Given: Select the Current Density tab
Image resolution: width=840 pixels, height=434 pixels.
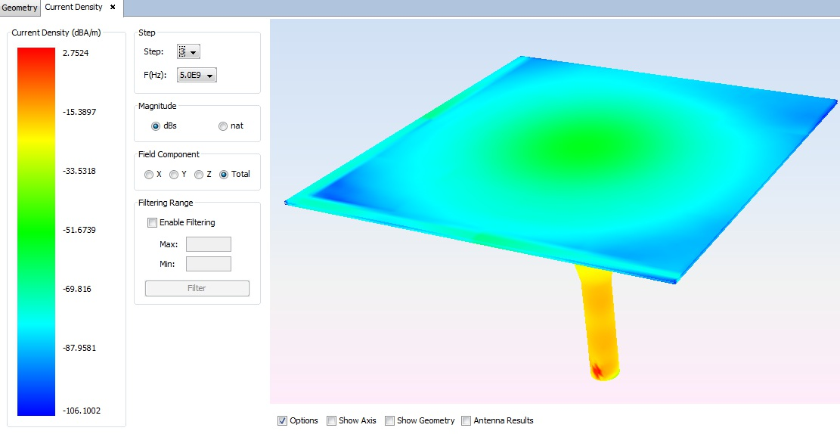Looking at the screenshot, I should [x=73, y=8].
